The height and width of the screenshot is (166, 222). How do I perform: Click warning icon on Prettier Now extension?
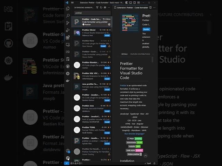pos(109,46)
